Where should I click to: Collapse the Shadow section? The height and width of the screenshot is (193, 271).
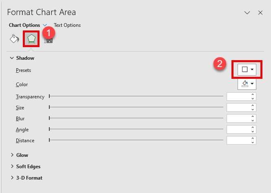pos(12,58)
